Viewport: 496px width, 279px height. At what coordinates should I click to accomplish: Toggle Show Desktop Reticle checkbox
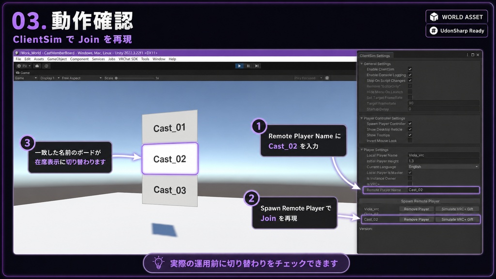click(410, 129)
